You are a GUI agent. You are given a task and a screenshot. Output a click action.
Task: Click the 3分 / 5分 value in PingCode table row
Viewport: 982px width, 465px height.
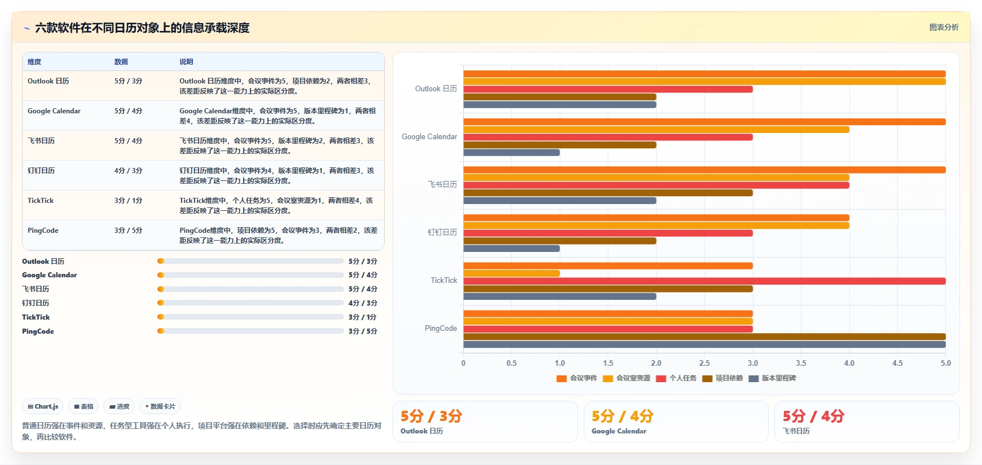(x=128, y=231)
